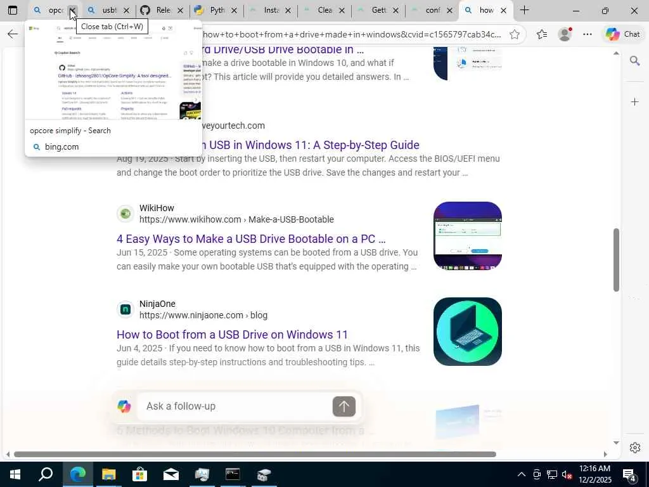
Task: Open the Windows Start menu
Action: 15,474
